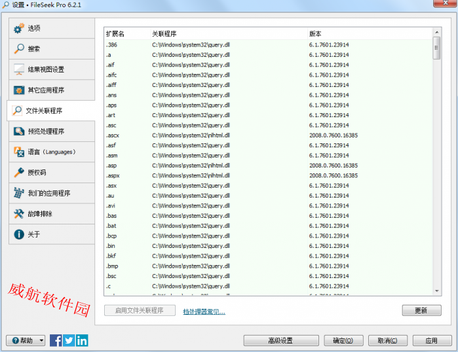This screenshot has height=352, width=458.
Task: Go to the 语言 (Languages) tab
Action: [x=52, y=152]
